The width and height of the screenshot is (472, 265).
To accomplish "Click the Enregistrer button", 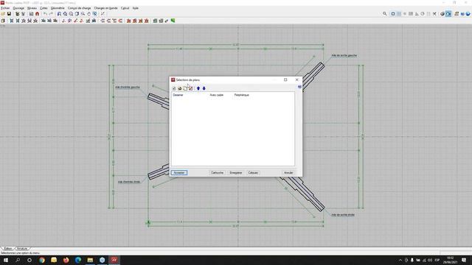I will (236, 173).
